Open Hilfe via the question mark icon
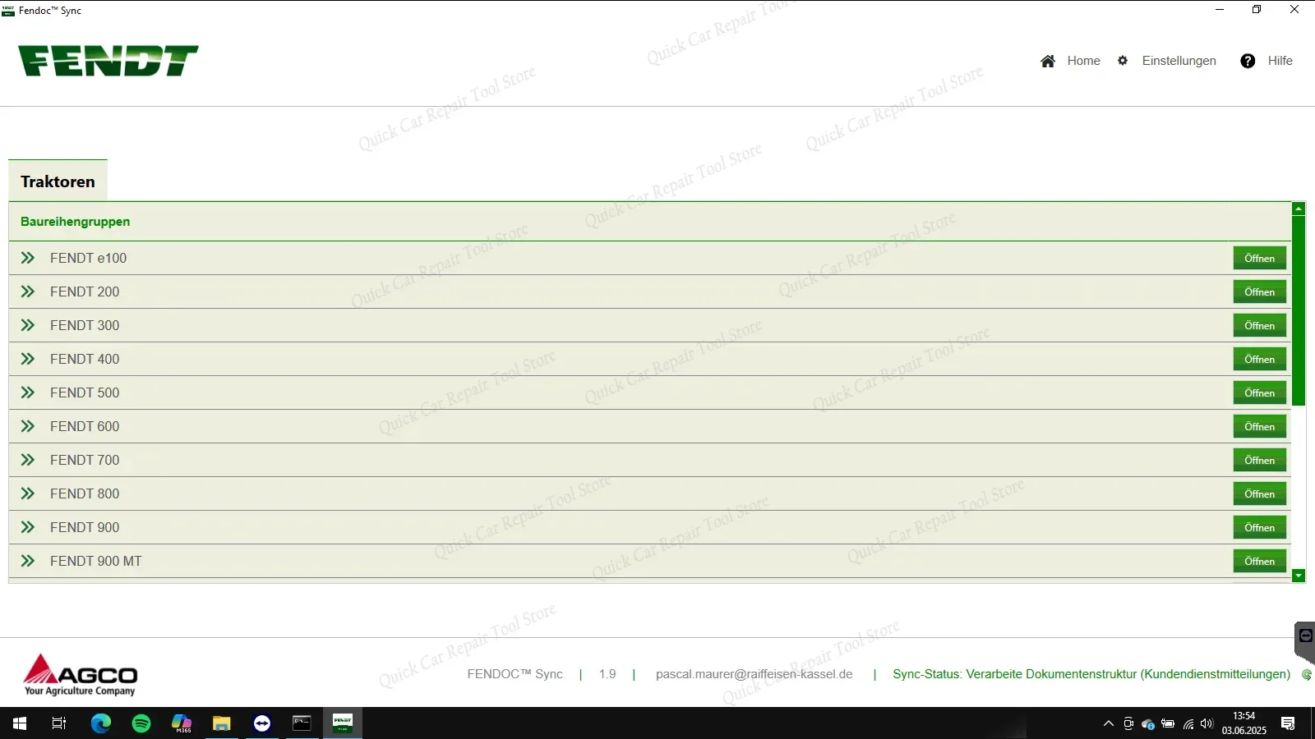Image resolution: width=1315 pixels, height=739 pixels. point(1248,61)
